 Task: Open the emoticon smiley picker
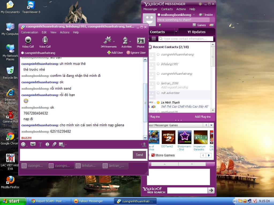[x=24, y=144]
